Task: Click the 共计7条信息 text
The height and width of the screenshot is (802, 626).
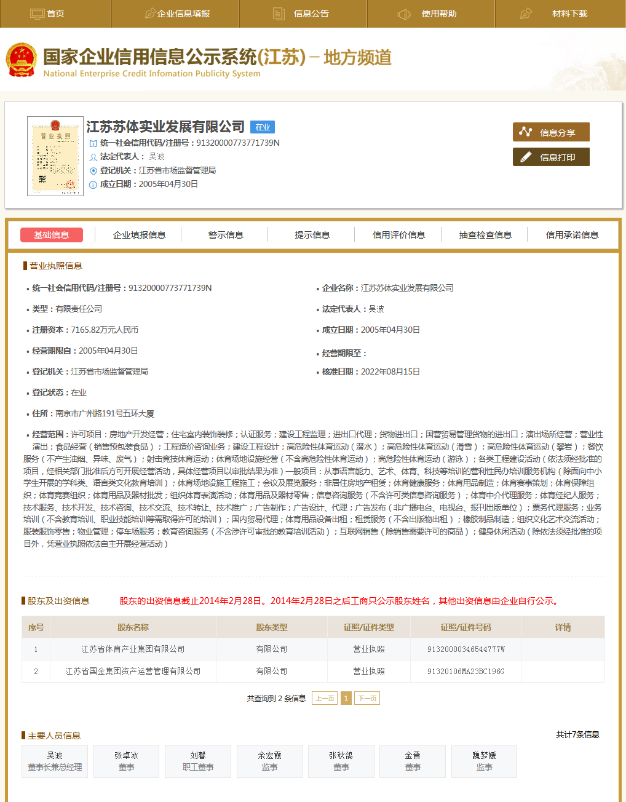Action: [x=577, y=734]
